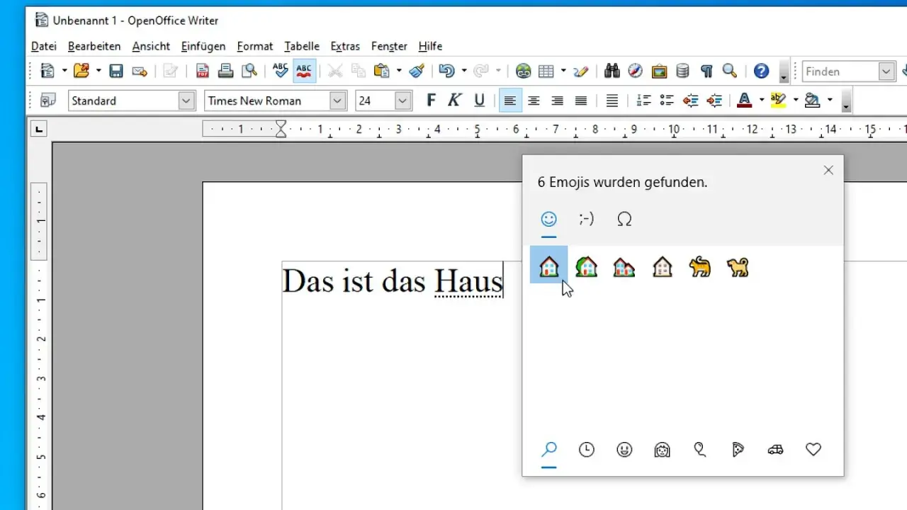
Task: Open Find & Replace binoculars icon
Action: coord(612,71)
